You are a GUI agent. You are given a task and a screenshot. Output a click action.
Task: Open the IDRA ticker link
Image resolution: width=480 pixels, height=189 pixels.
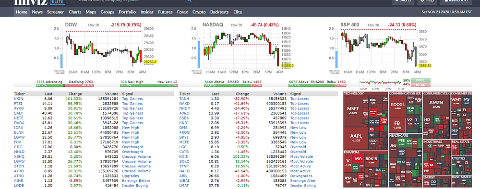click(18, 128)
